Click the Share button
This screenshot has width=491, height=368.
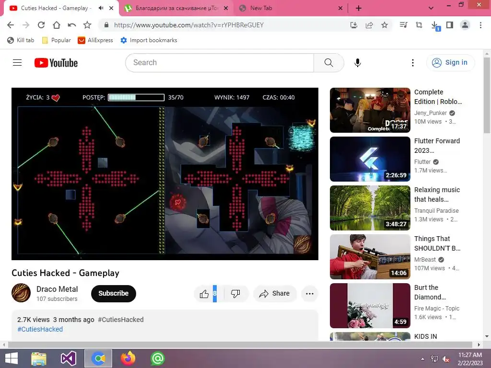coord(275,294)
